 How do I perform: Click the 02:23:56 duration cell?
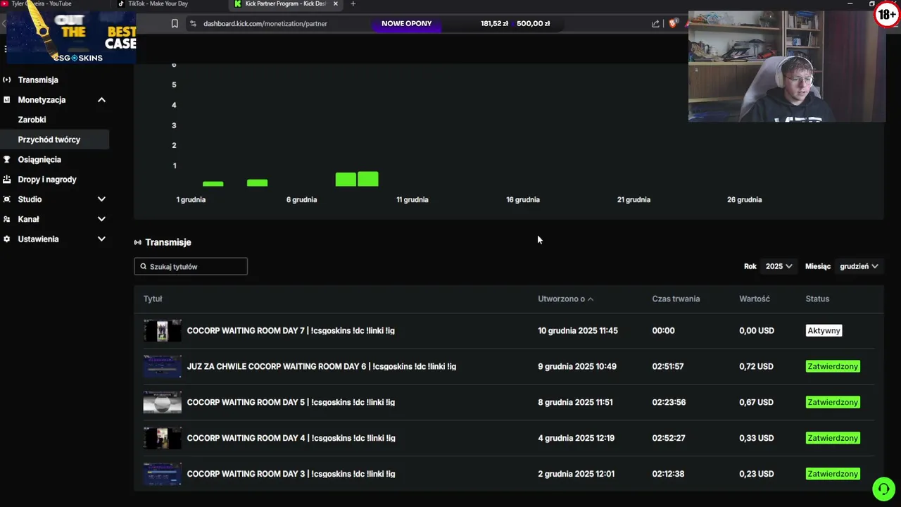click(668, 402)
